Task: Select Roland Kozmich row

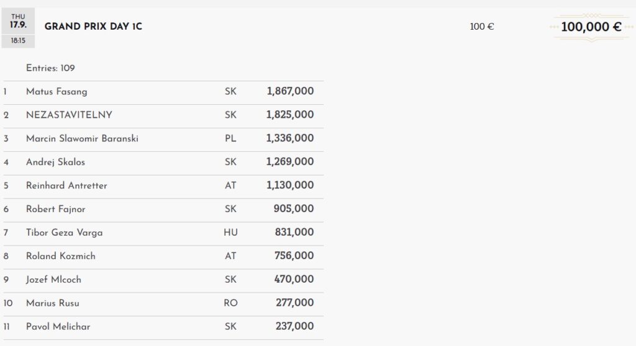Action: click(163, 257)
